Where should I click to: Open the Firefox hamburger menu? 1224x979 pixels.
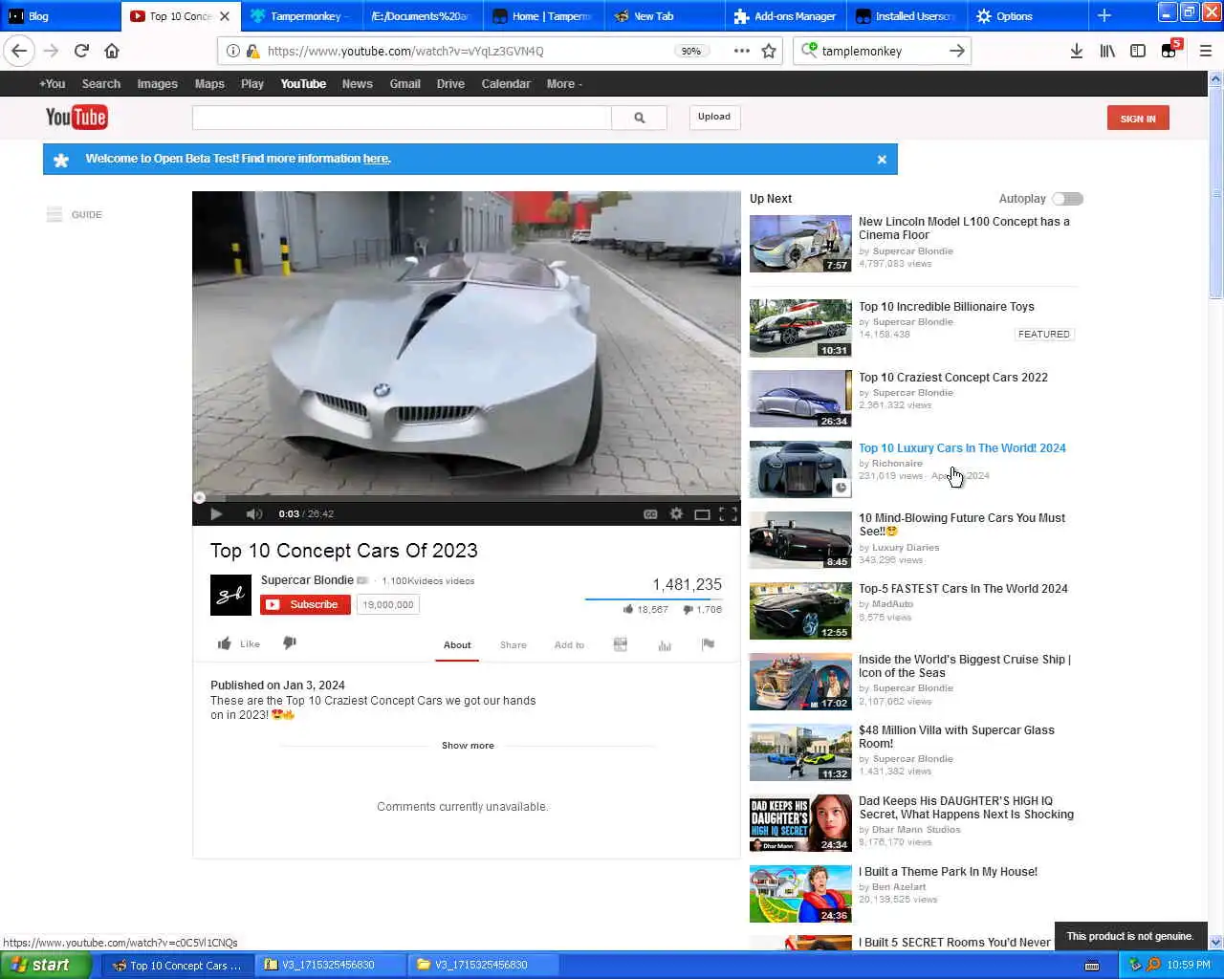click(x=1205, y=51)
